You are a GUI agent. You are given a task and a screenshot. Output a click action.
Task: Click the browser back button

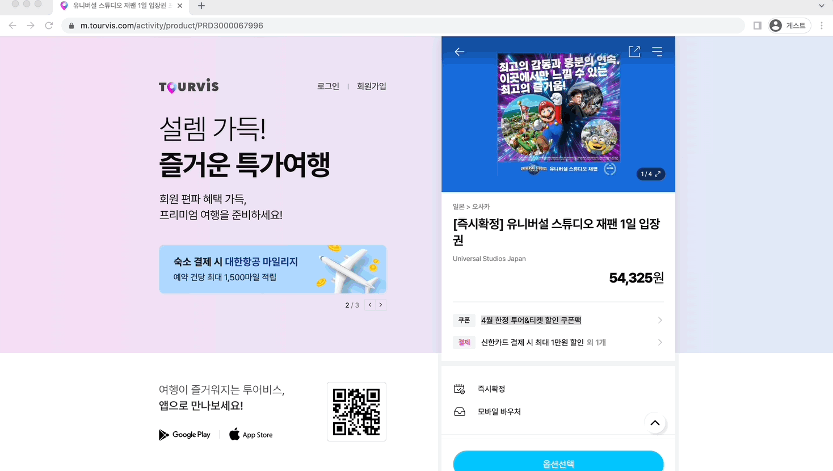pyautogui.click(x=12, y=26)
